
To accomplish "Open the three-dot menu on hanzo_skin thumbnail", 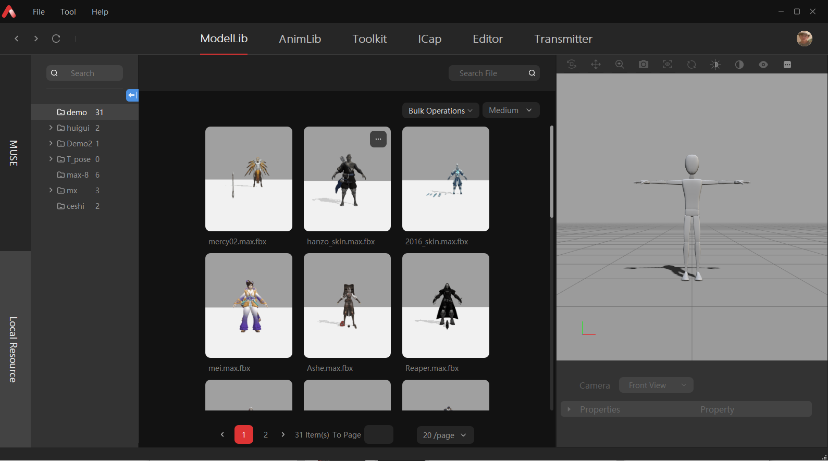I will 378,139.
